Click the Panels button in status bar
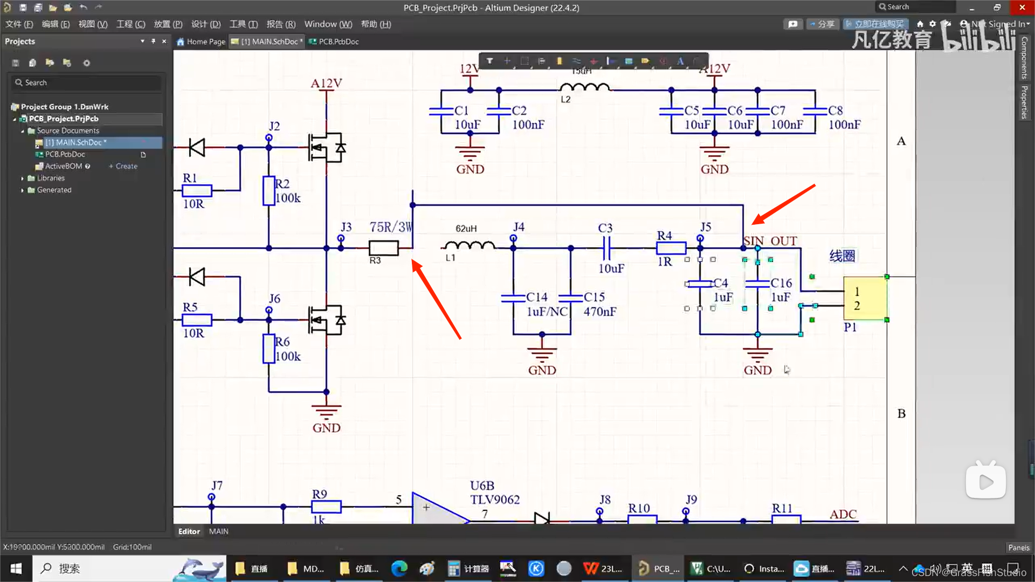The image size is (1035, 582). point(1018,547)
